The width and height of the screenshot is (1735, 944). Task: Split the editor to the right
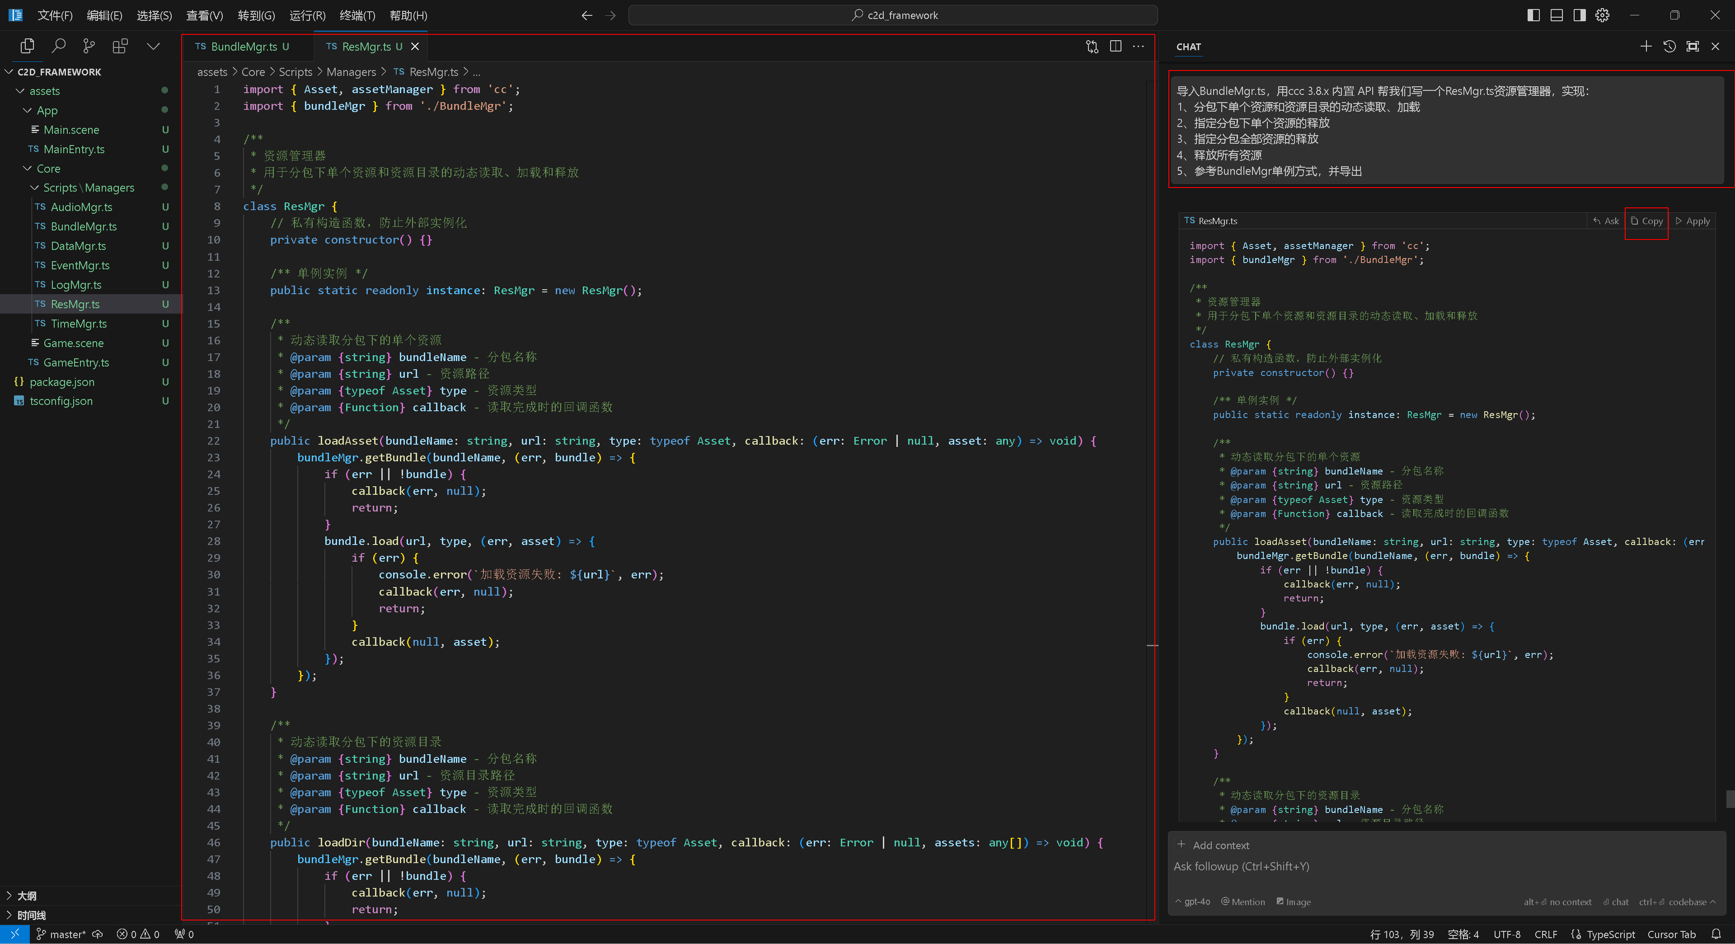pyautogui.click(x=1116, y=47)
